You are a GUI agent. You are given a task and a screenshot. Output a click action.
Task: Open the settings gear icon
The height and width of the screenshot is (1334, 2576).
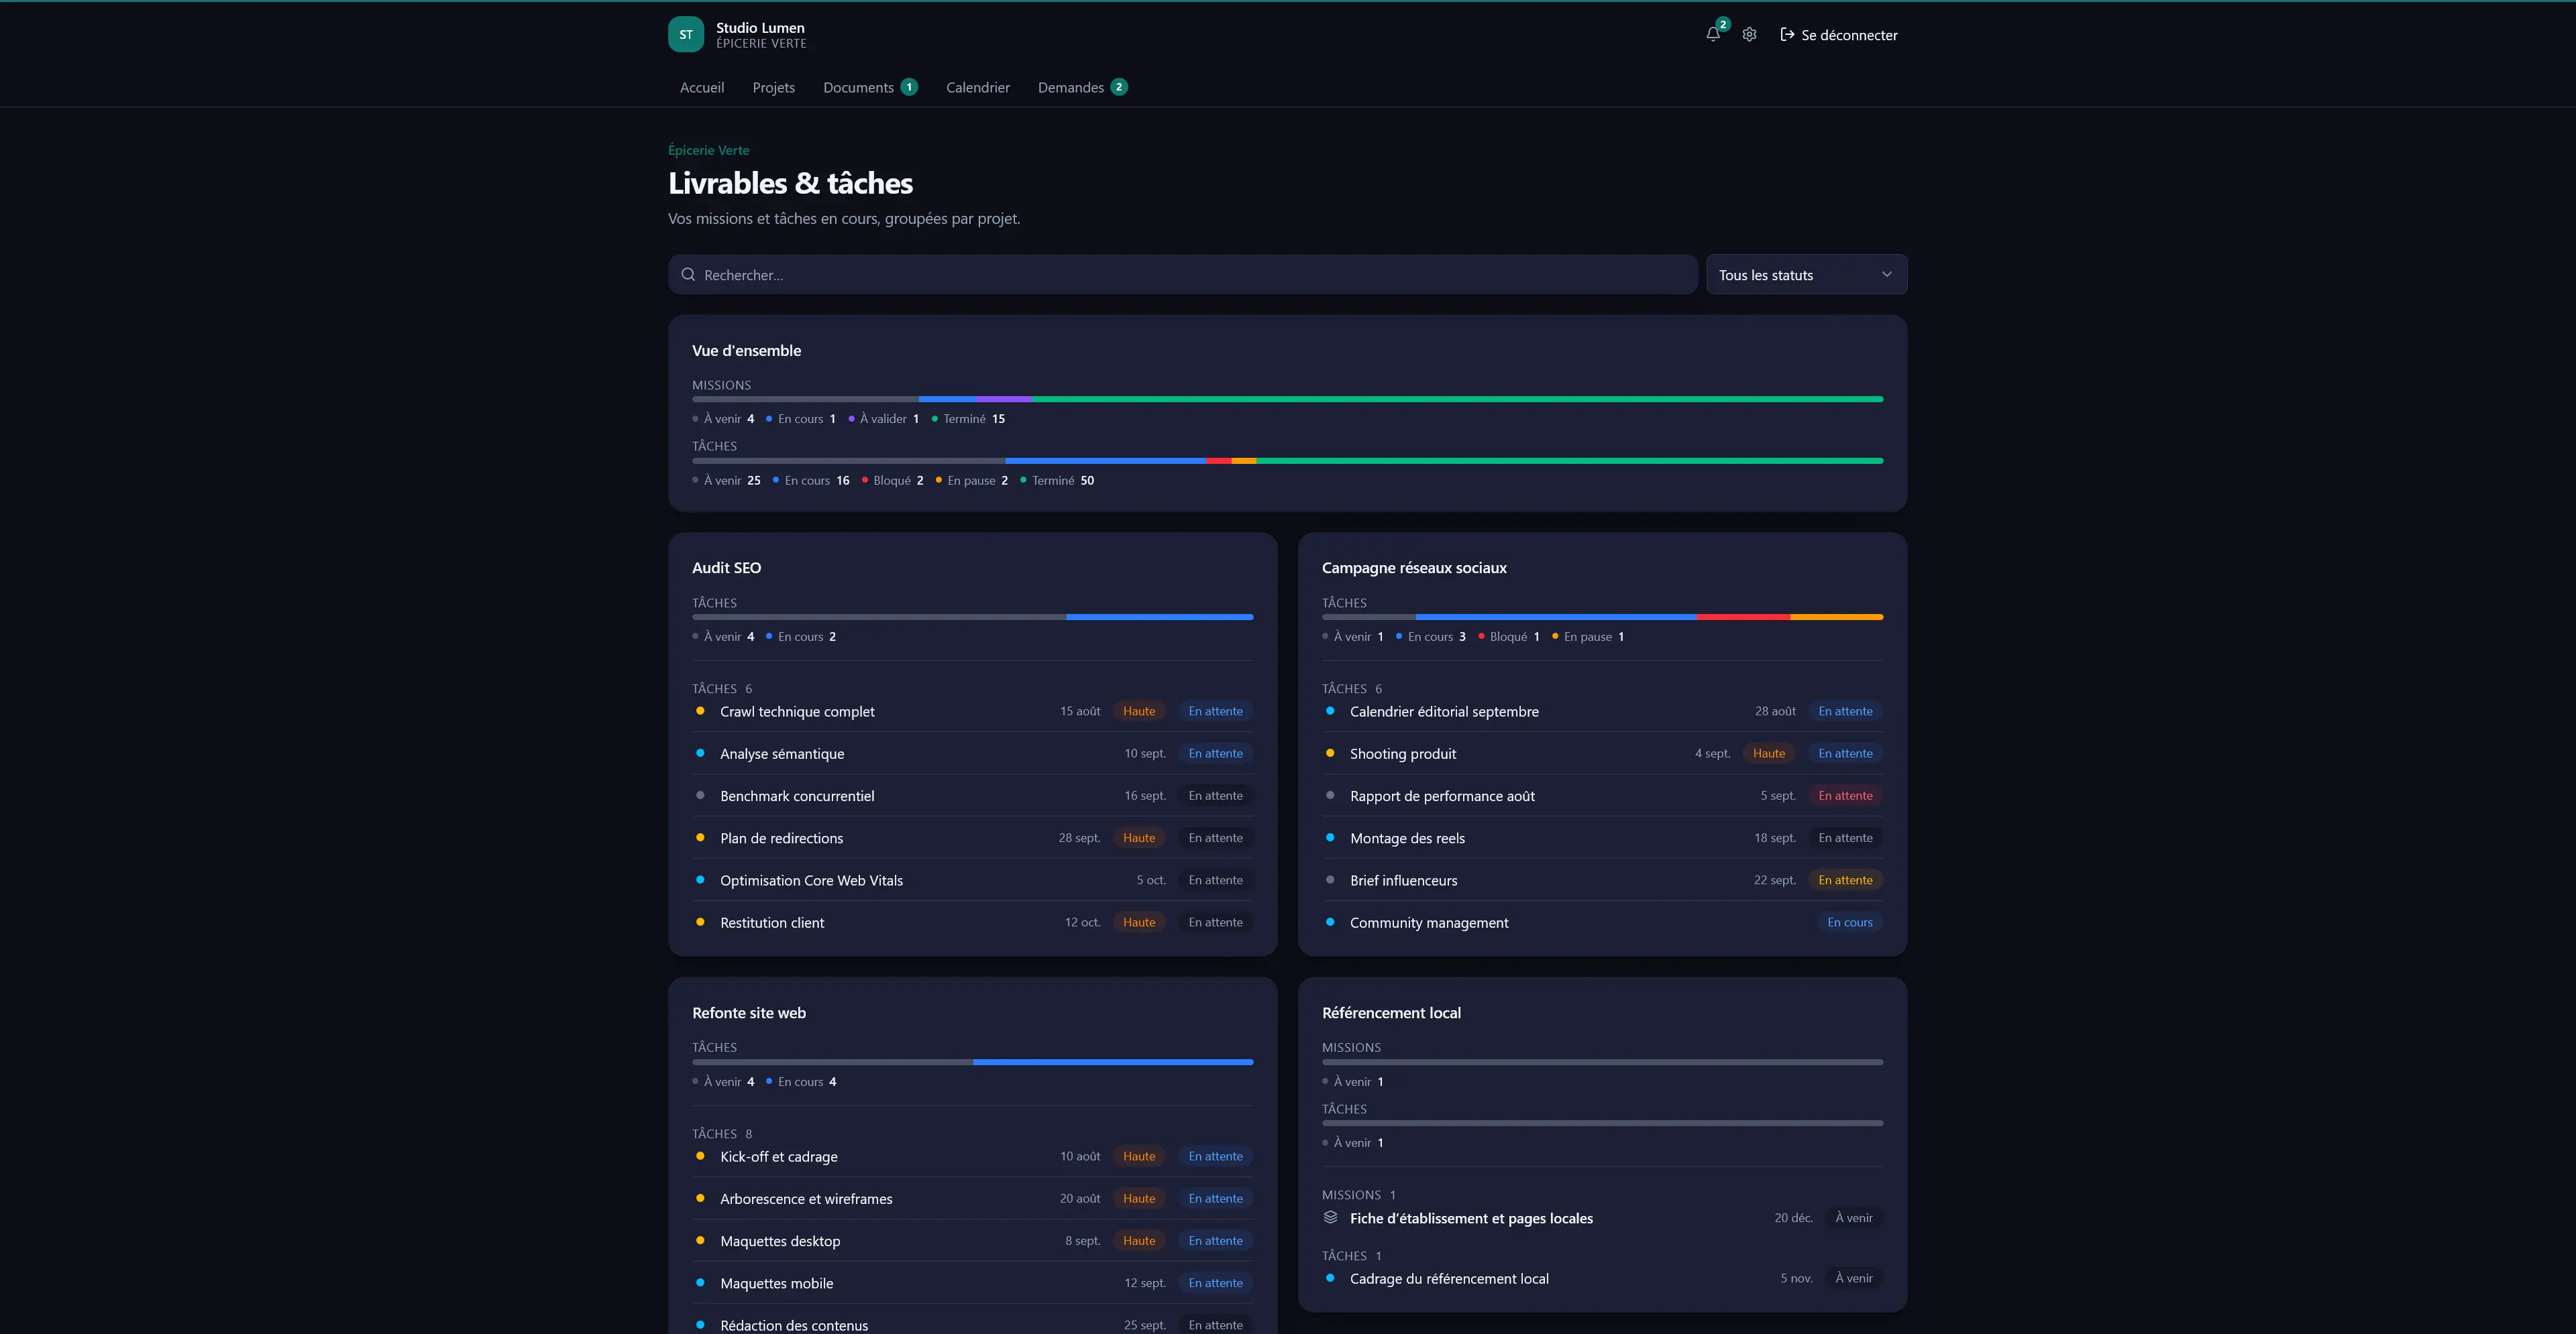coord(1749,35)
